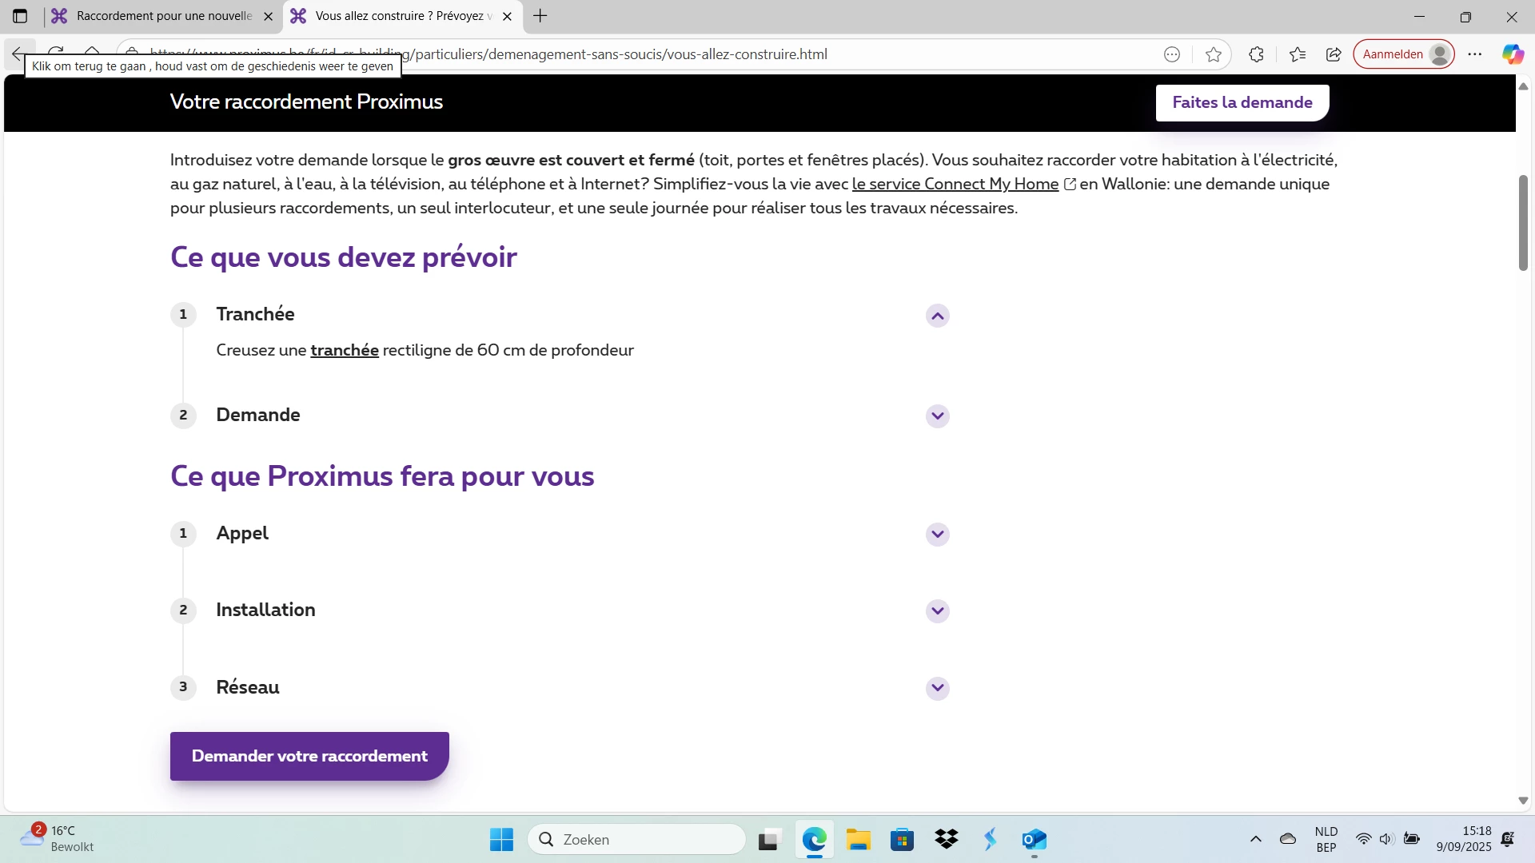Expand the Réseau step
The height and width of the screenshot is (863, 1535).
[x=937, y=688]
